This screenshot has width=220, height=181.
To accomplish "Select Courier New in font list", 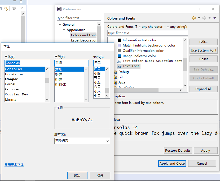I will 17,94.
